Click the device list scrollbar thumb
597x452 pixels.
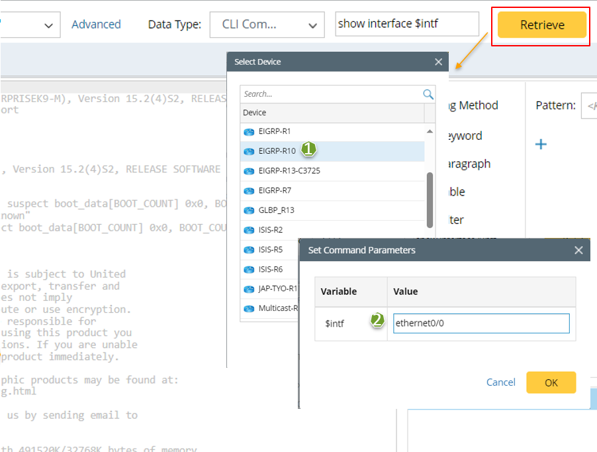click(x=430, y=200)
